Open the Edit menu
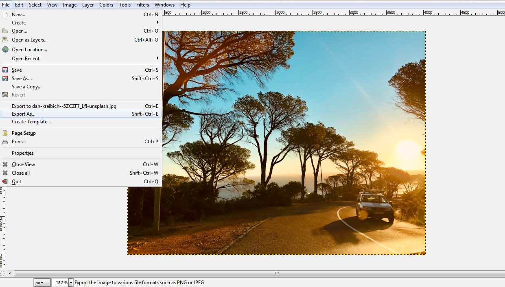Image resolution: width=505 pixels, height=287 pixels. 19,4
